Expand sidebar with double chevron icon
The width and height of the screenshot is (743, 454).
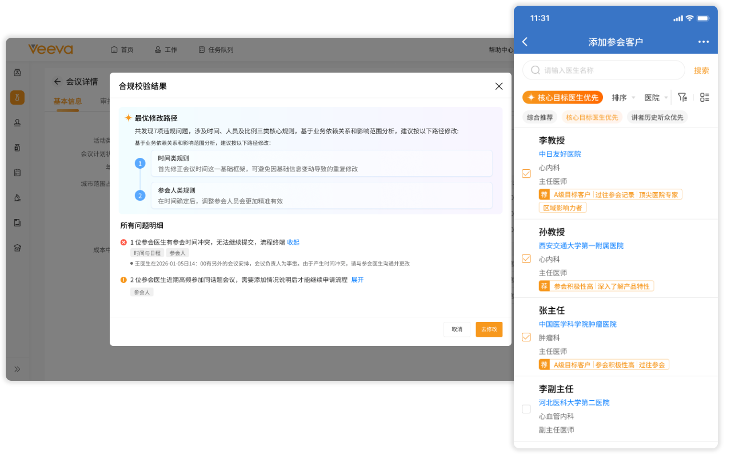tap(17, 369)
